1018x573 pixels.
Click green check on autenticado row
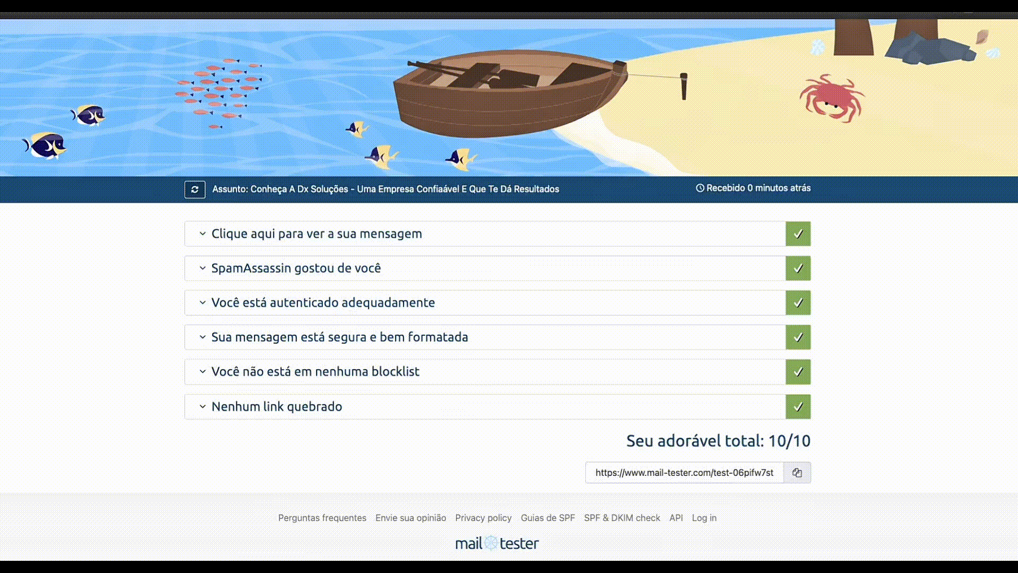[798, 303]
